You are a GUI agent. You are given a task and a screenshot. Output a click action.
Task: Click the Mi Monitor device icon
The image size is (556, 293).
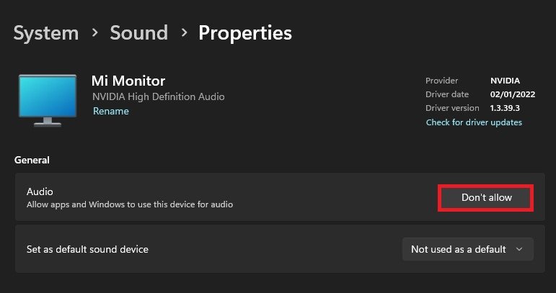(x=48, y=100)
